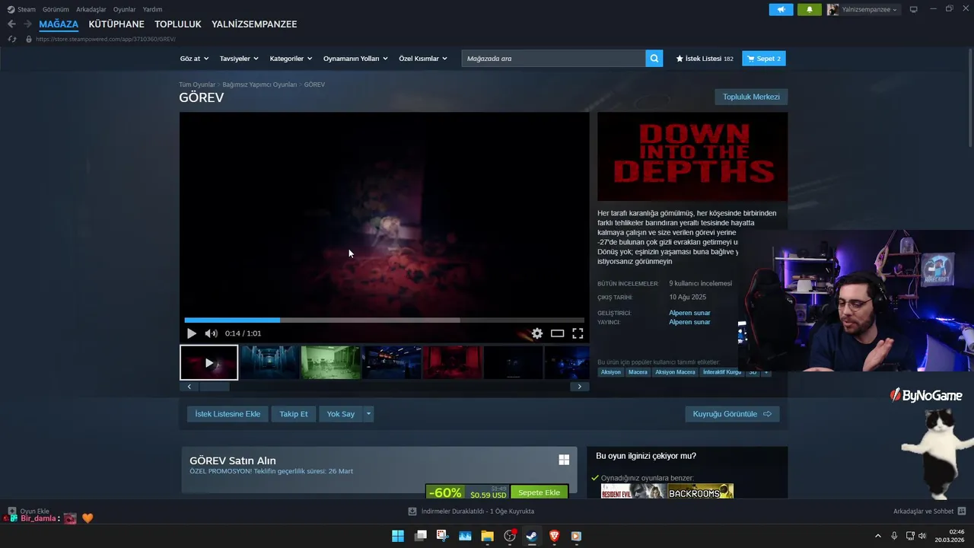
Task: Expand the Tavsiyeler menu
Action: point(239,59)
